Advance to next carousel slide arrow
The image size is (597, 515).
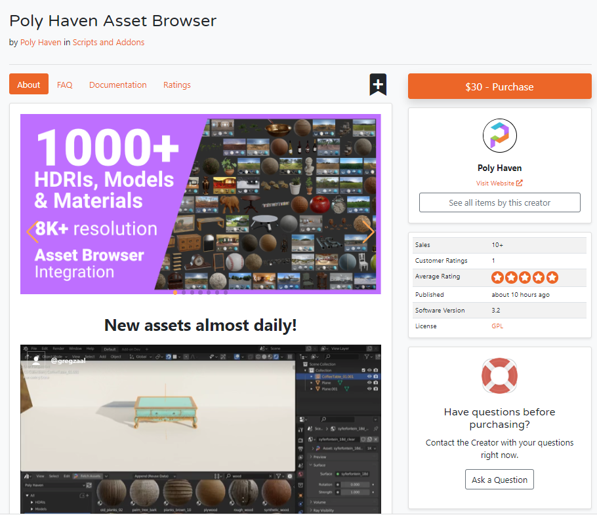coord(368,232)
